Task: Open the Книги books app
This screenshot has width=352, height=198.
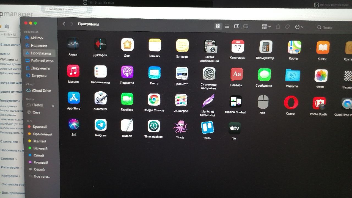Action: [x=323, y=48]
